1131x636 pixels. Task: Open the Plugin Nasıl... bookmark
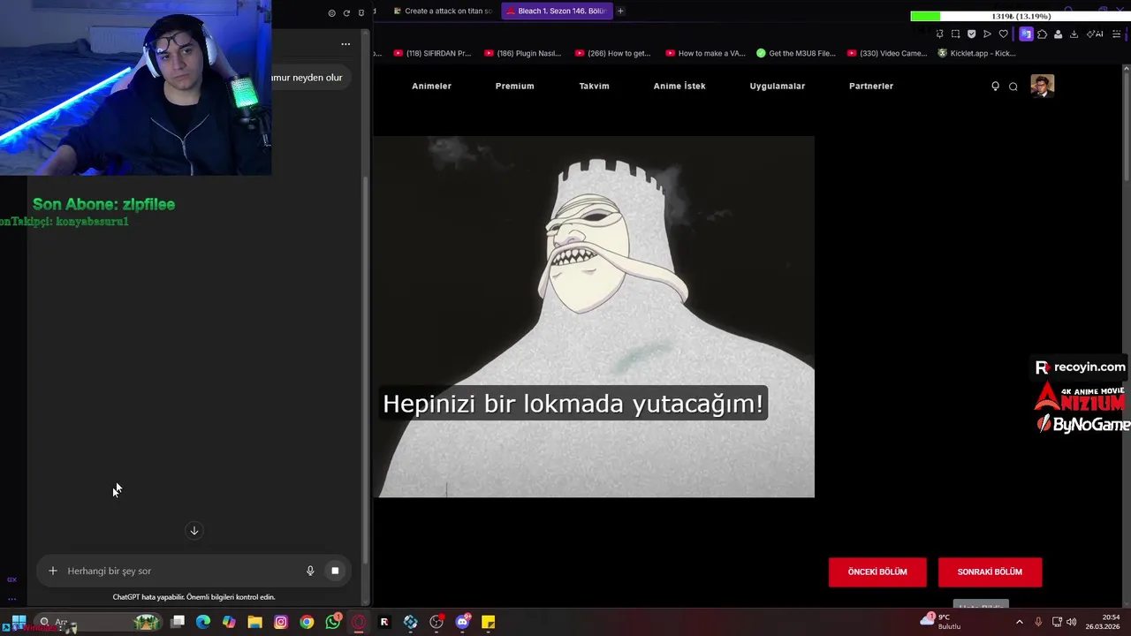point(522,53)
